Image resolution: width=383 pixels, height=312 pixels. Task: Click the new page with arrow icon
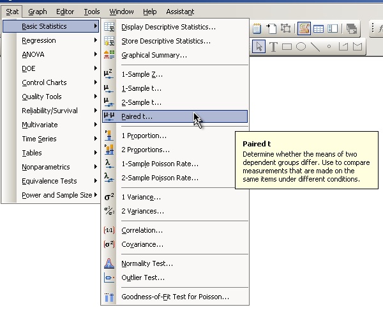click(271, 28)
